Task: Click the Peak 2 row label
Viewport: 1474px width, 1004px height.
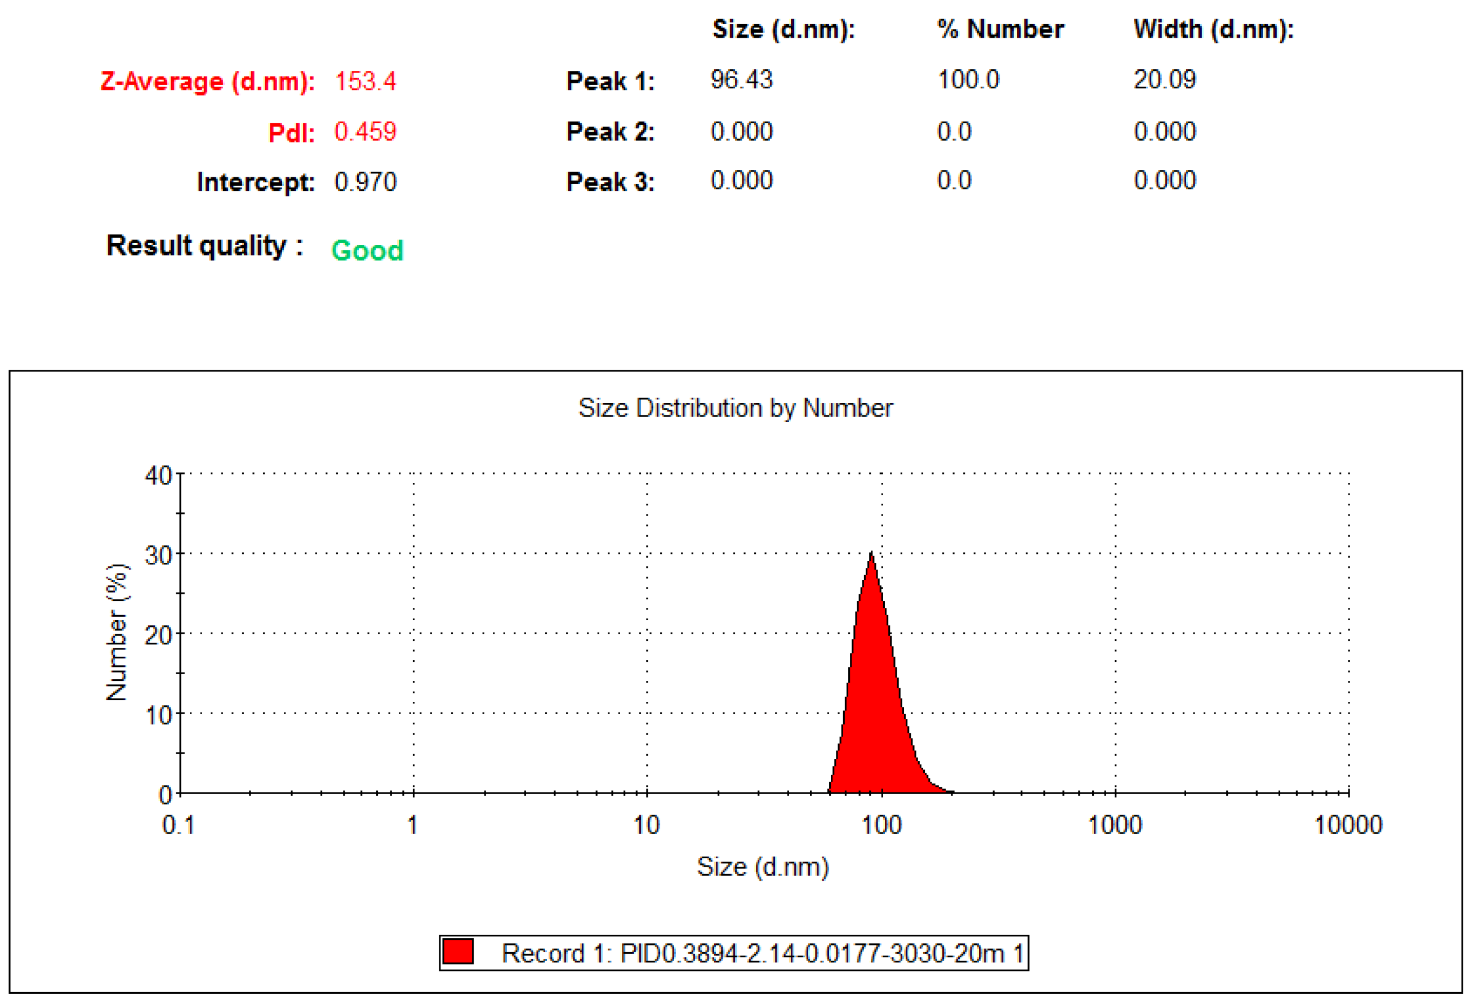Action: (609, 132)
